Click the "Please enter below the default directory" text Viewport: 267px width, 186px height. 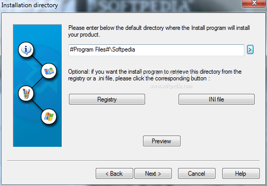click(x=159, y=31)
